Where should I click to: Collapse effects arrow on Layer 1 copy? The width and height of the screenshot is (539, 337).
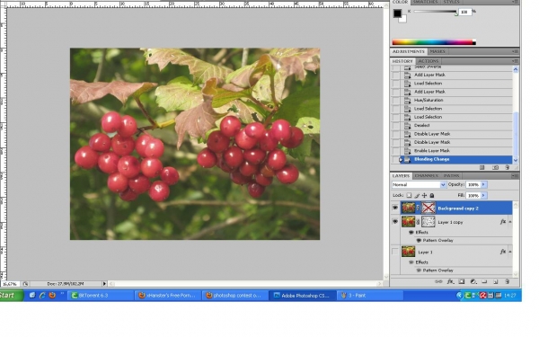pyautogui.click(x=510, y=222)
